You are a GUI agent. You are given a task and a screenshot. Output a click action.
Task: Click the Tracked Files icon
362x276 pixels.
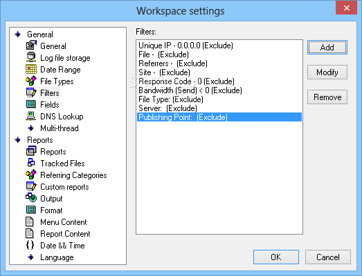31,163
